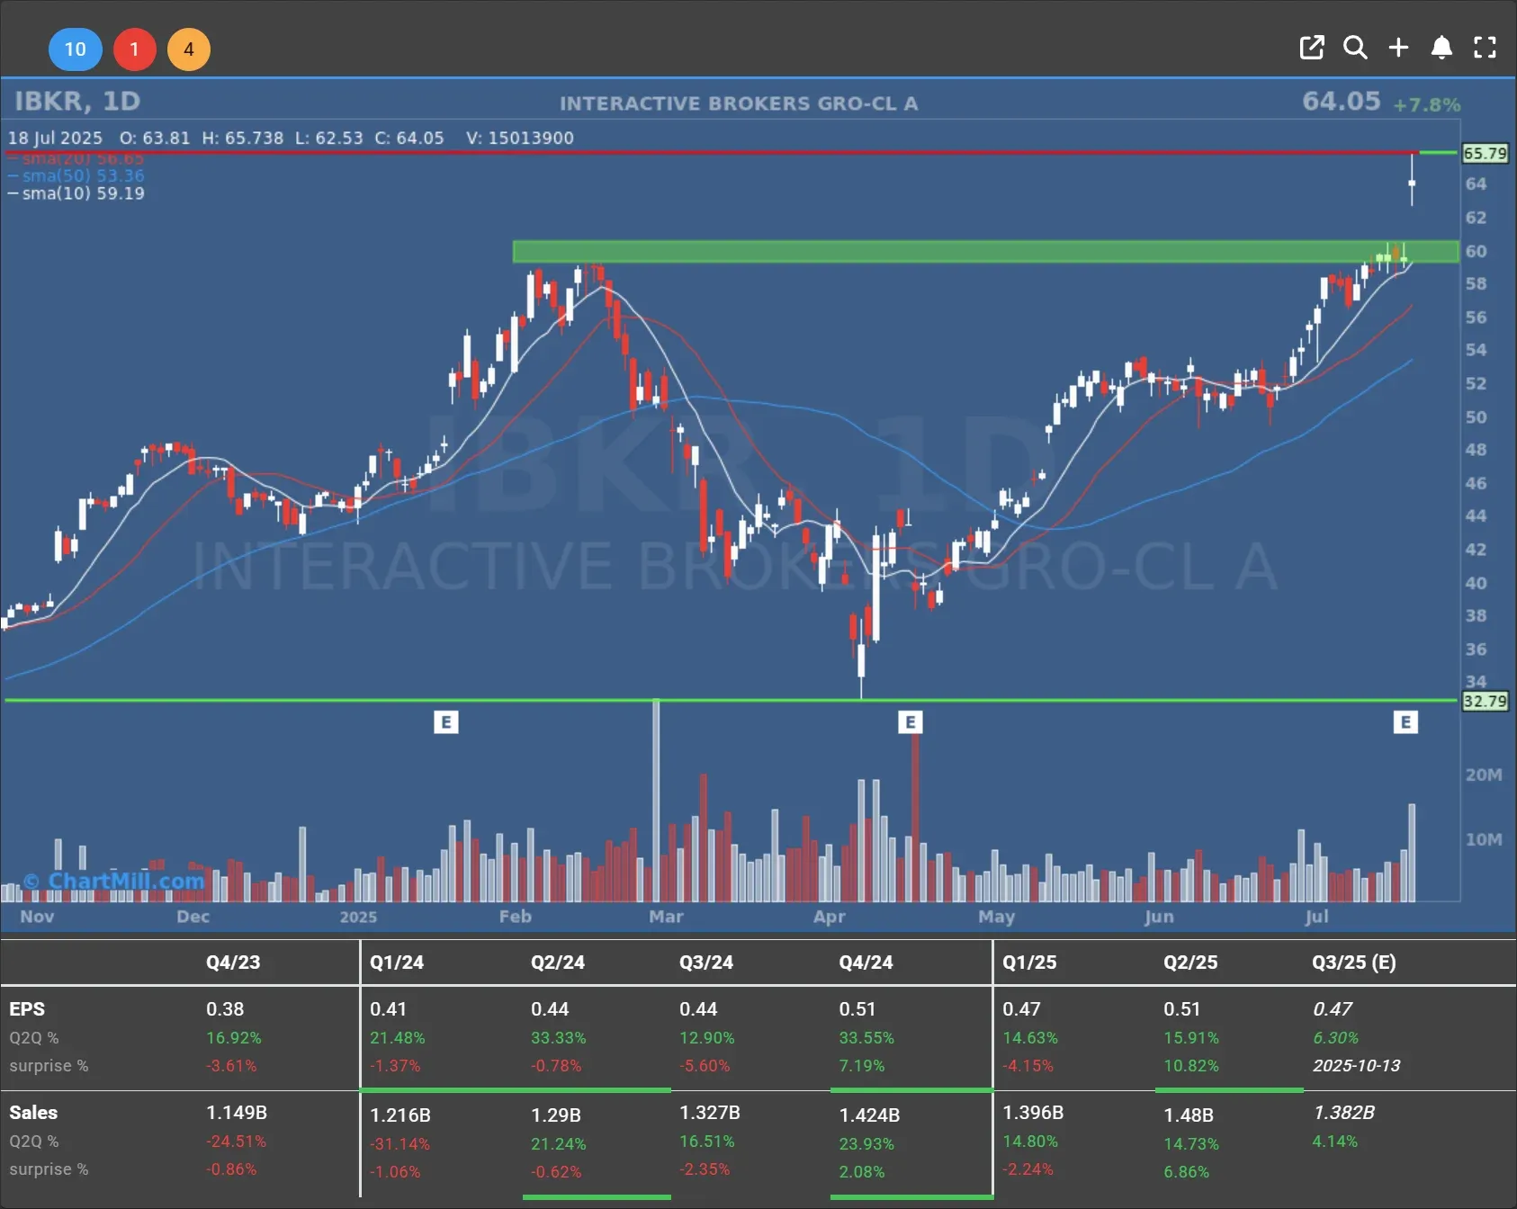This screenshot has height=1209, width=1517.
Task: Click the INTERACTIVE BROKERS GRO-CL A title
Action: 739,103
